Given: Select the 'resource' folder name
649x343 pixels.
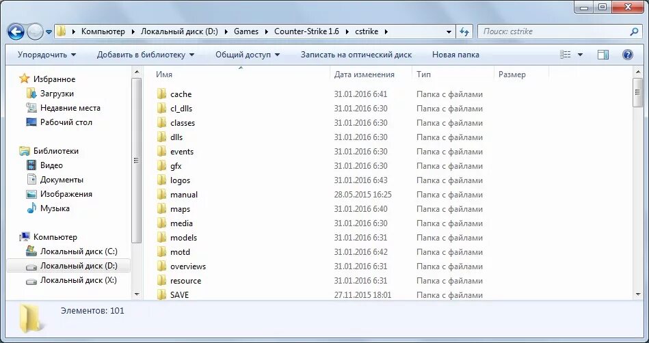Looking at the screenshot, I should click(x=185, y=281).
